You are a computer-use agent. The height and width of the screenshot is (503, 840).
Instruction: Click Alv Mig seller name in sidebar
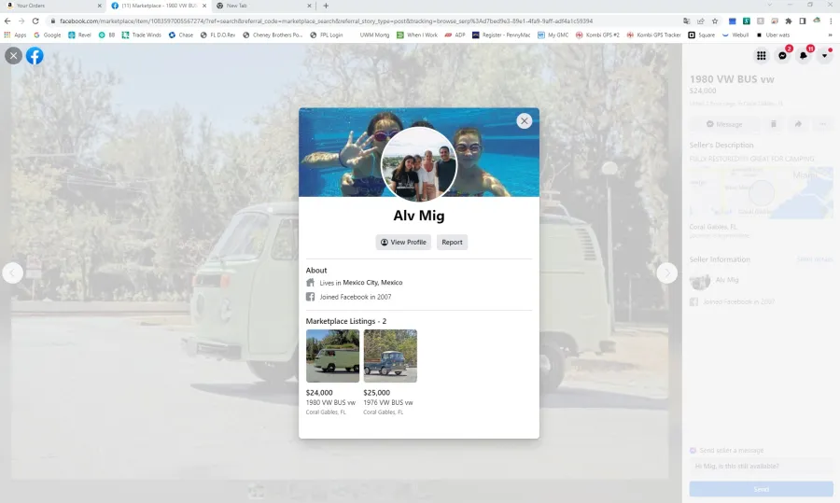pyautogui.click(x=727, y=280)
